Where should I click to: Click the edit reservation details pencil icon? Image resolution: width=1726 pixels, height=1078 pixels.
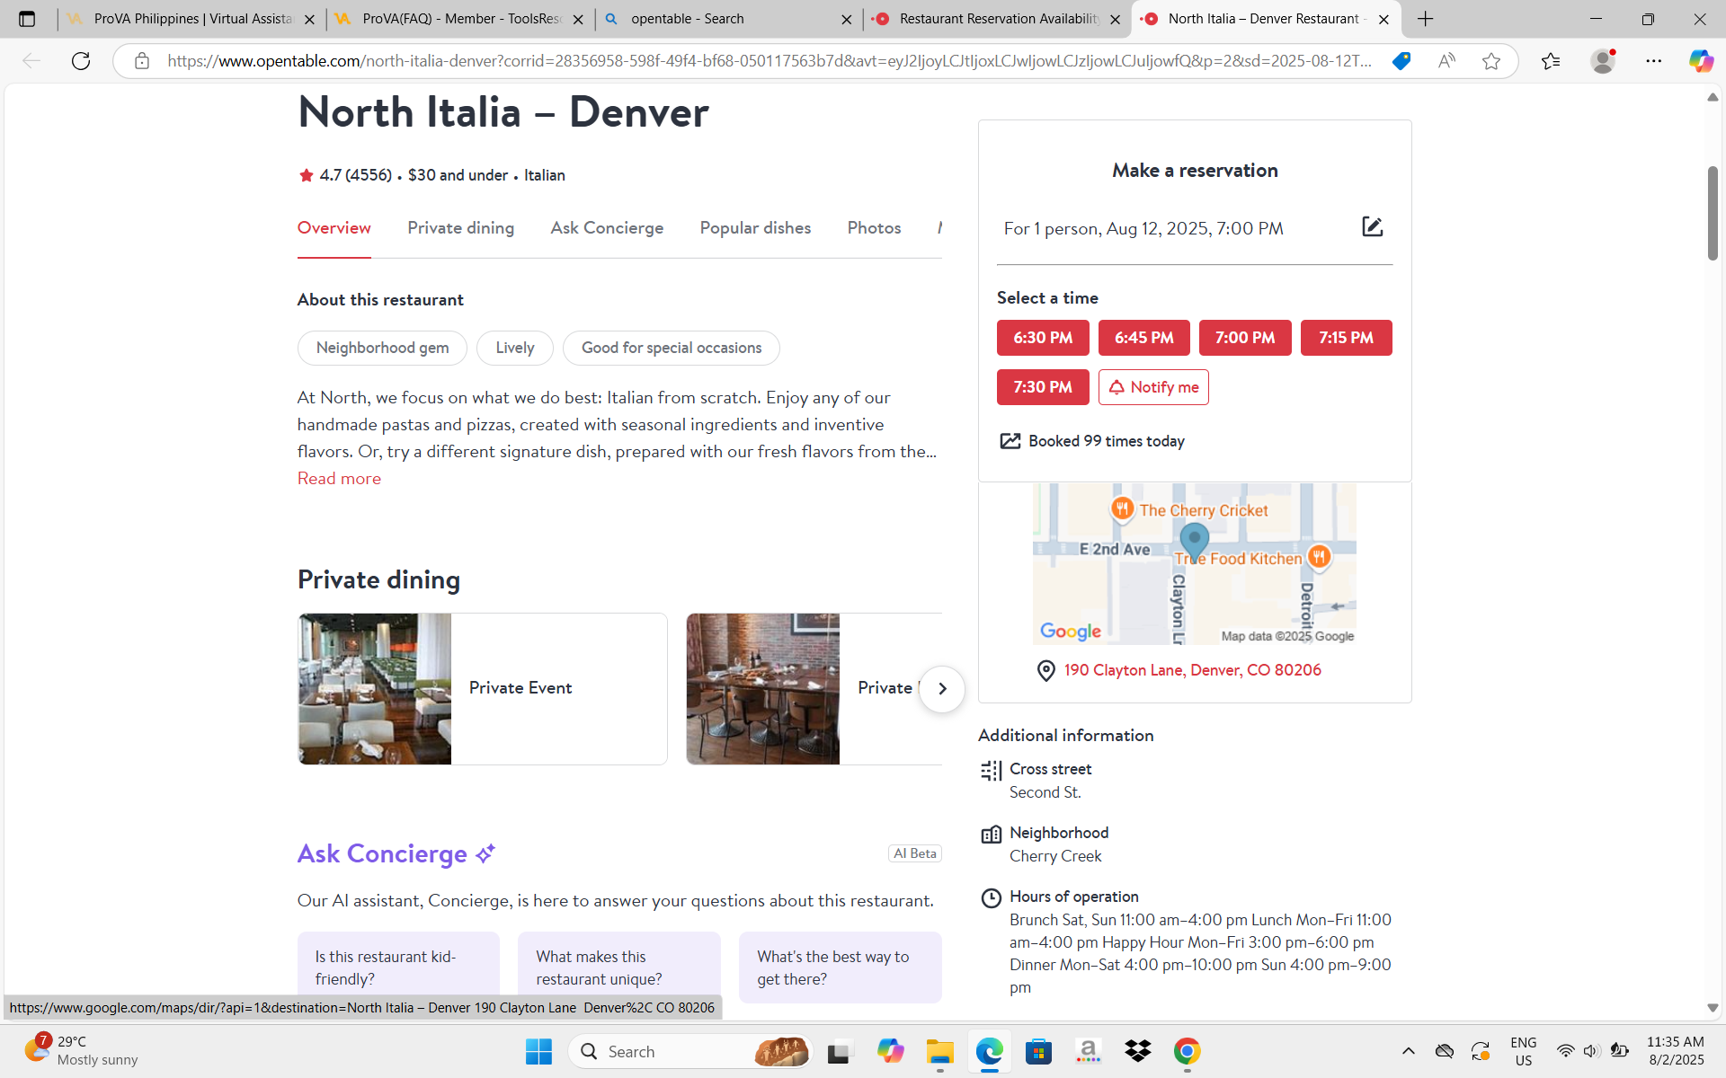pyautogui.click(x=1372, y=227)
